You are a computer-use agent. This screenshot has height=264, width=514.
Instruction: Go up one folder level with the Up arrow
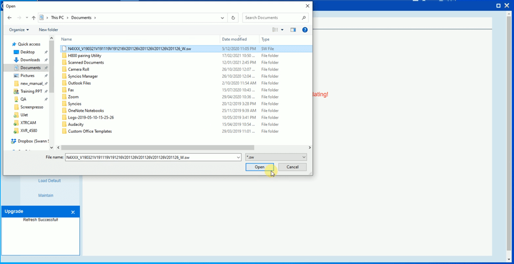pyautogui.click(x=34, y=18)
